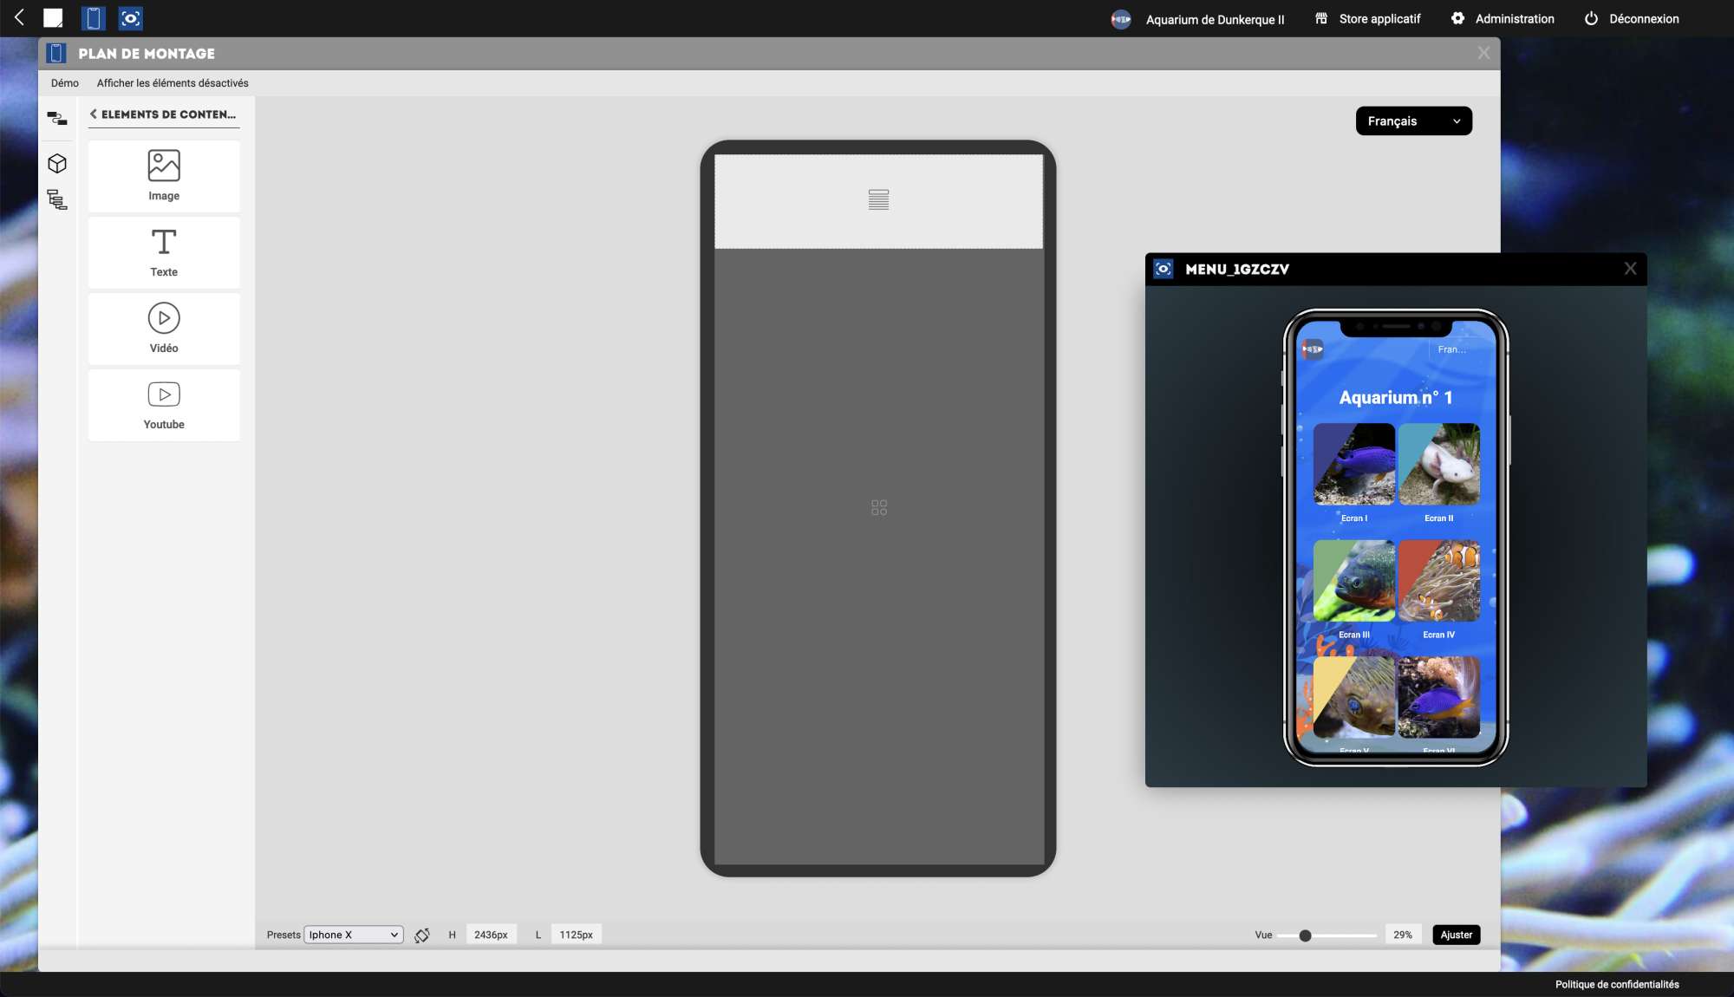Open the Français language dropdown

tap(1413, 121)
